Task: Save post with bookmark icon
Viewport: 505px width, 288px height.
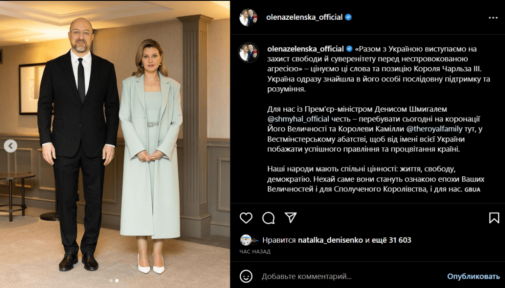Action: (494, 217)
